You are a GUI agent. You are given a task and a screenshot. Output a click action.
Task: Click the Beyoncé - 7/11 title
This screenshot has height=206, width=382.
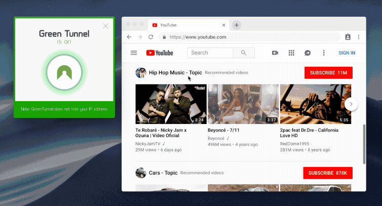pos(223,130)
